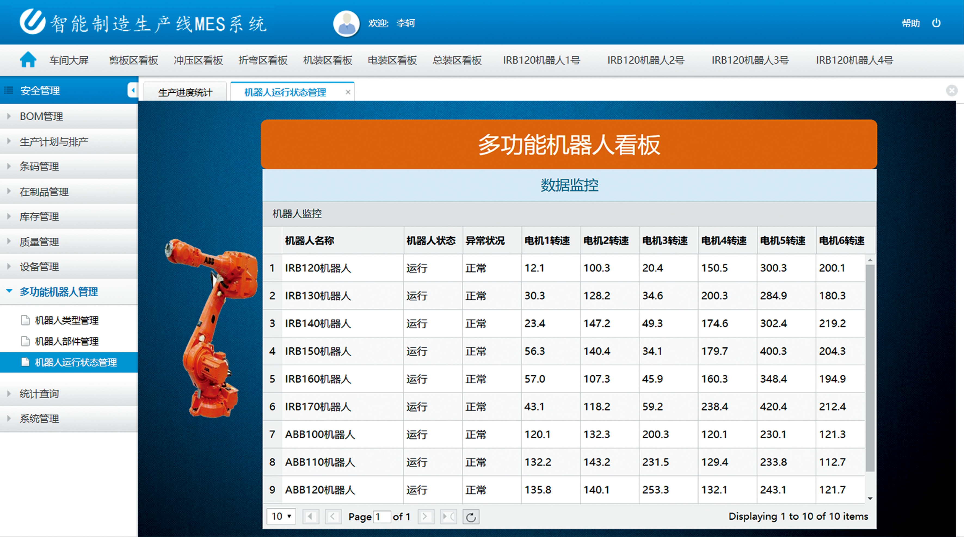Expand the 统计查询 menu
This screenshot has height=537, width=964.
point(69,393)
